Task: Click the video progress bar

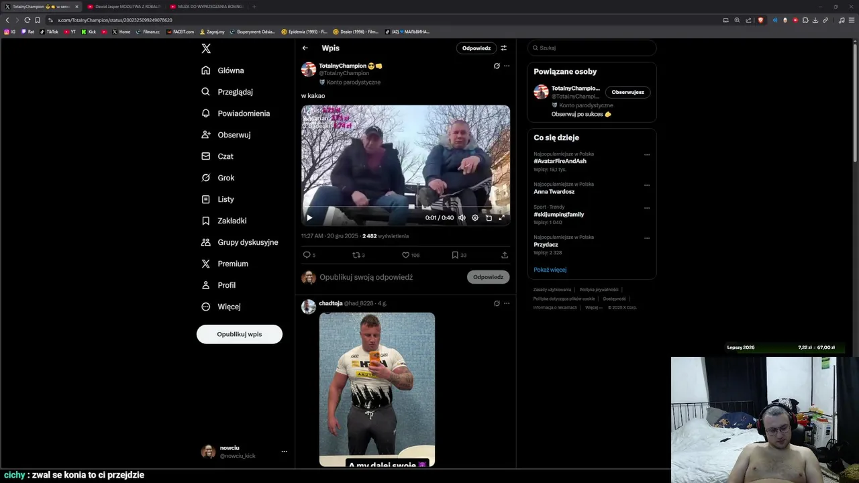Action: coord(405,208)
